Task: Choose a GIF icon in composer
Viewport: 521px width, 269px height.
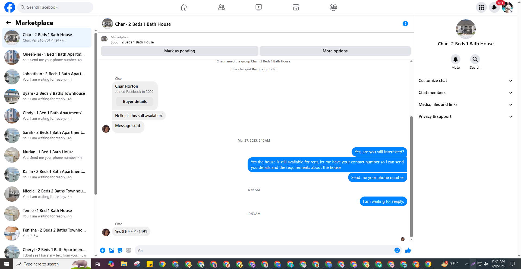Action: [x=129, y=250]
